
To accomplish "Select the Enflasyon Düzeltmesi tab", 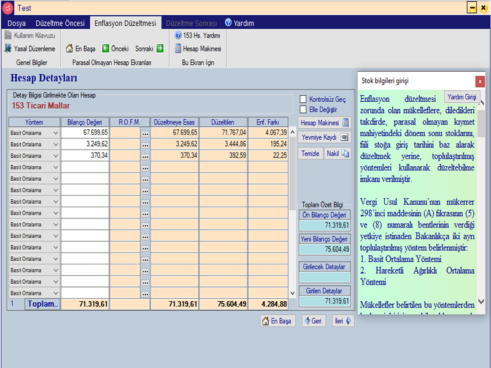I will 125,23.
